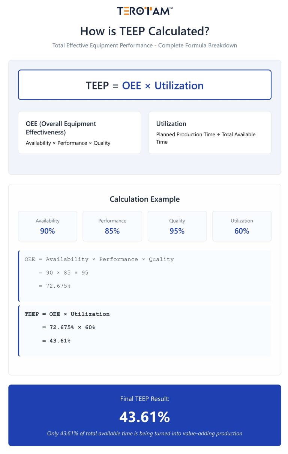Select the Performance 85% metric tile
288x454 pixels.
pyautogui.click(x=112, y=226)
